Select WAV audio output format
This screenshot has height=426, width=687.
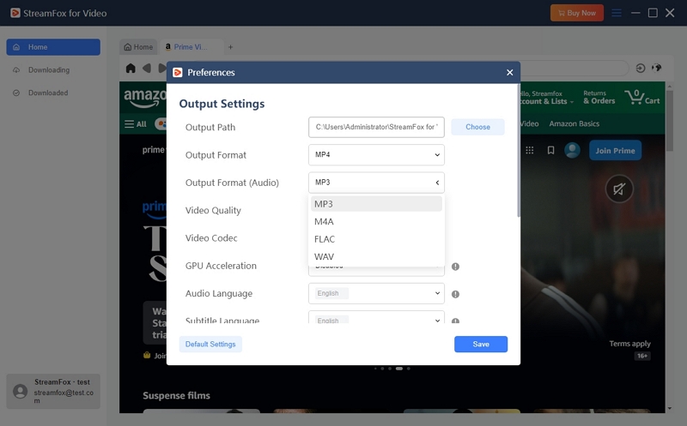click(376, 257)
